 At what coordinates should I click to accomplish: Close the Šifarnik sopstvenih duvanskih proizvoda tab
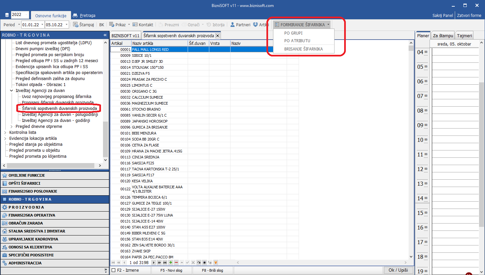point(218,36)
